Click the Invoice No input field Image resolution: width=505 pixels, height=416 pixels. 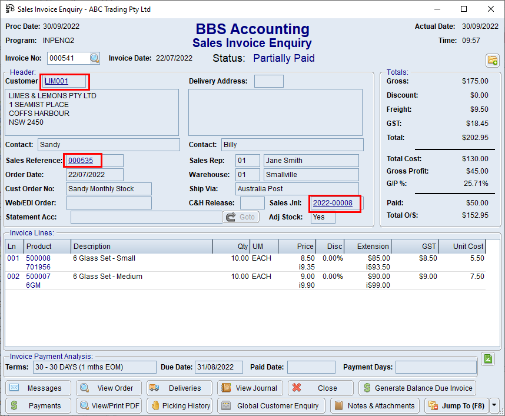(67, 58)
